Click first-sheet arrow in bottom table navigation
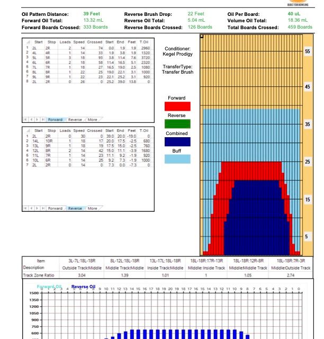The image size is (324, 339). coord(25,208)
